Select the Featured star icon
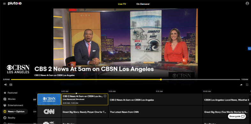Screen dimensions: 251x124 [5, 93]
